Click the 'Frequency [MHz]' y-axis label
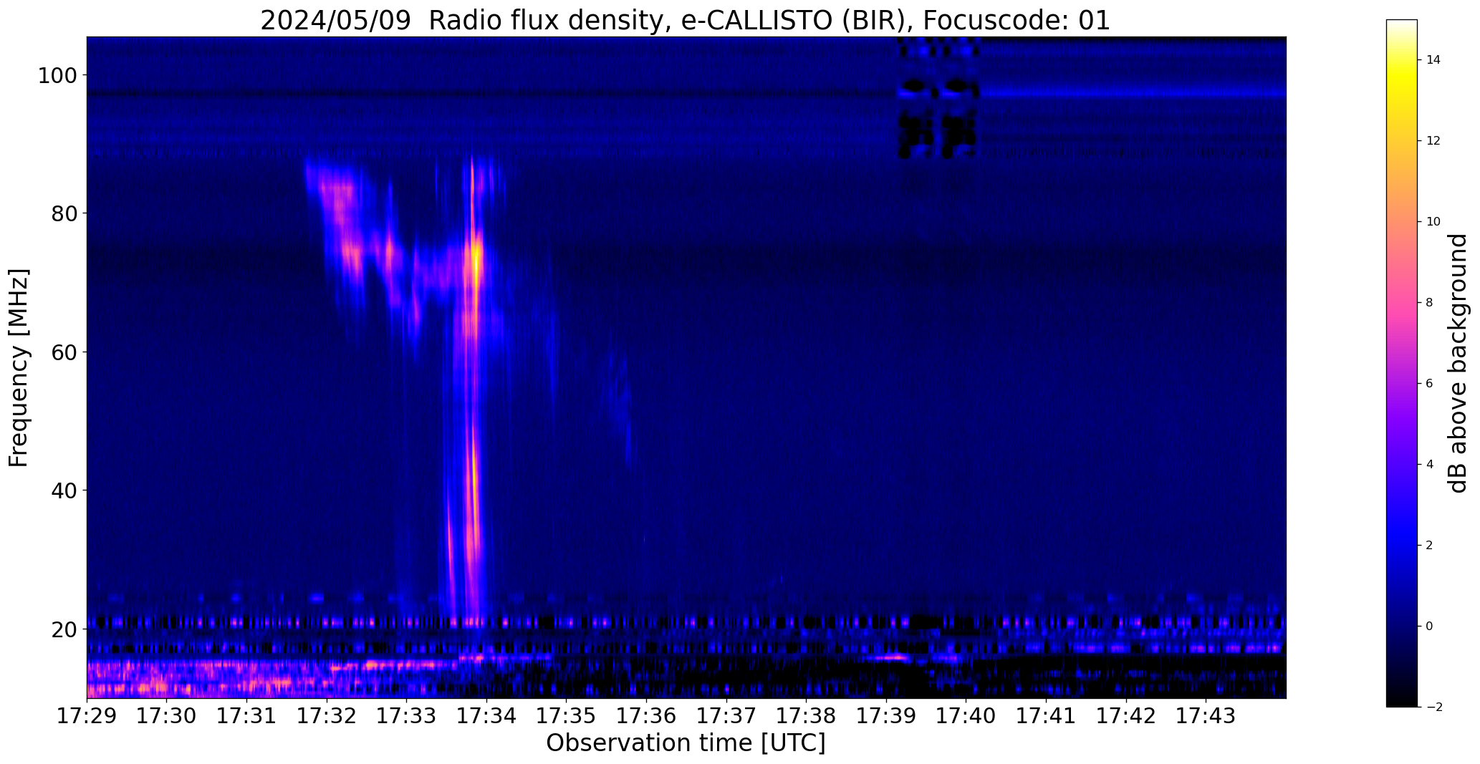Viewport: 1480px width, 764px height. point(19,367)
